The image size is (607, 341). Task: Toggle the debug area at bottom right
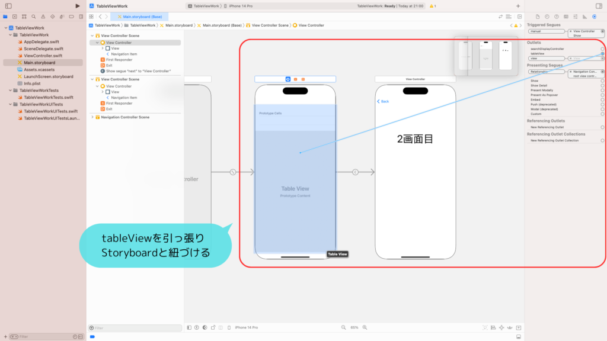click(518, 337)
